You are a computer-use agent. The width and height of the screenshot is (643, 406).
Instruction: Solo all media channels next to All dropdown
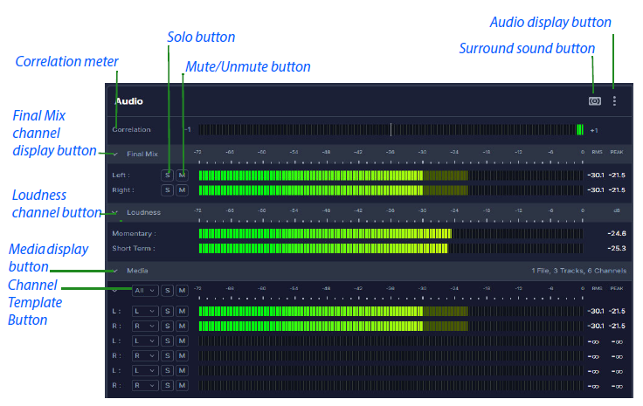click(167, 291)
